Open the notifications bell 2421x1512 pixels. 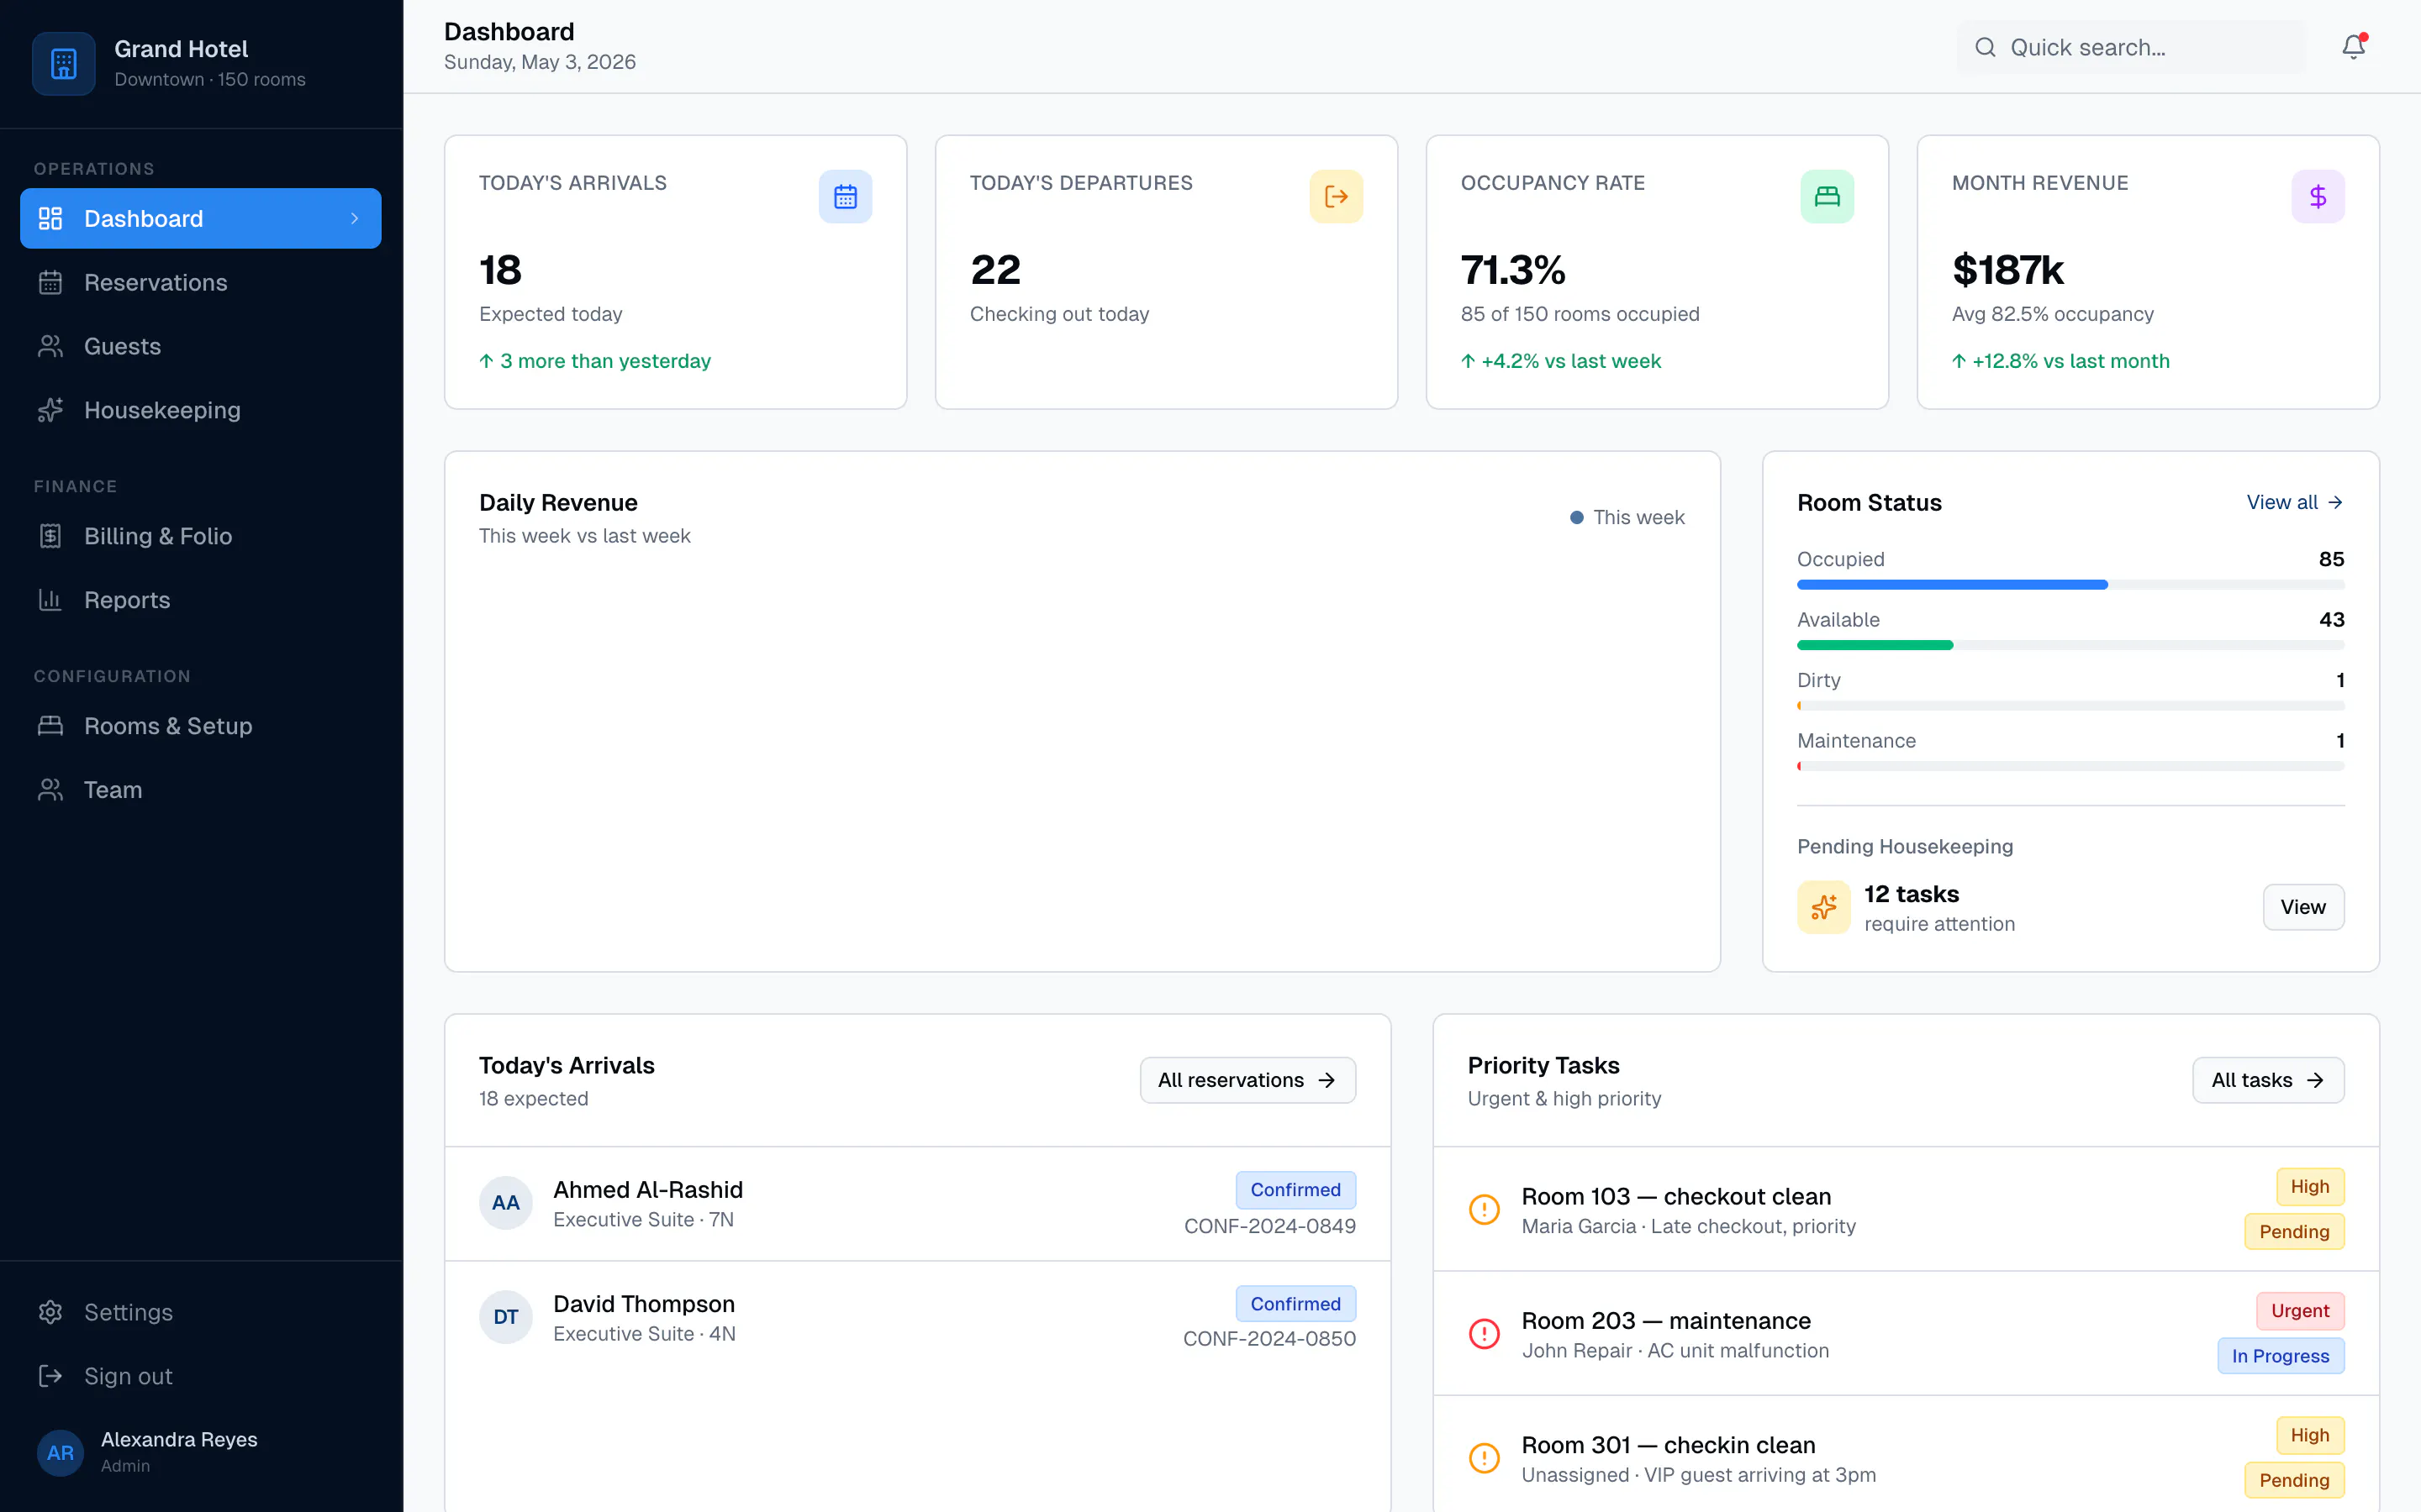click(x=2353, y=47)
